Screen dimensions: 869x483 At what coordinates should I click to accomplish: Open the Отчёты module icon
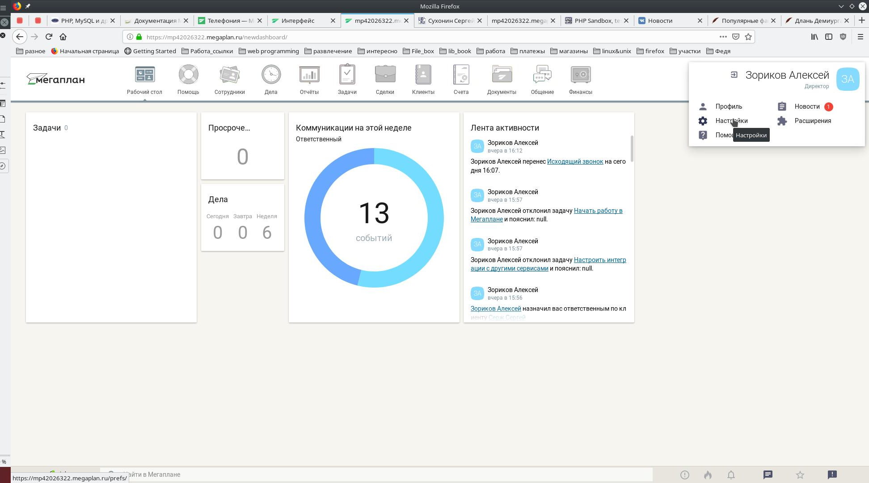pos(309,75)
